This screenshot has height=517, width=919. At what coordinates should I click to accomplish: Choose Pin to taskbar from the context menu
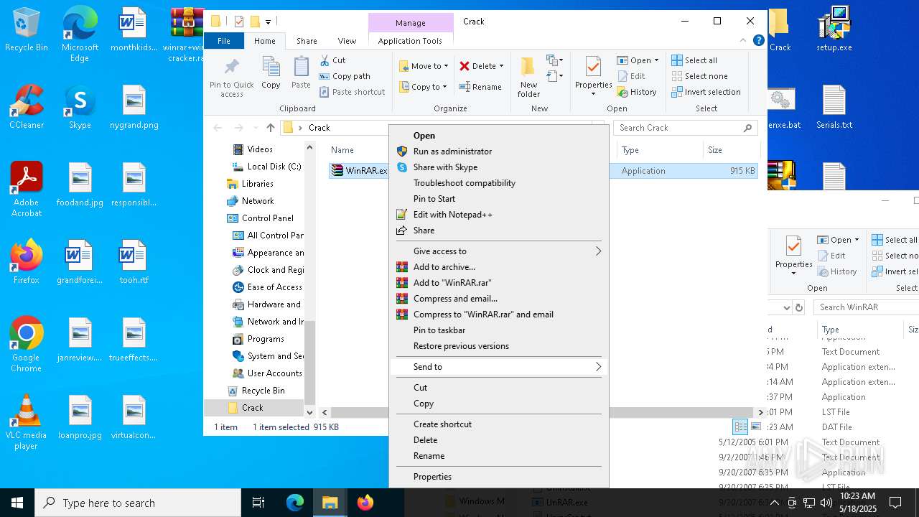tap(499, 330)
